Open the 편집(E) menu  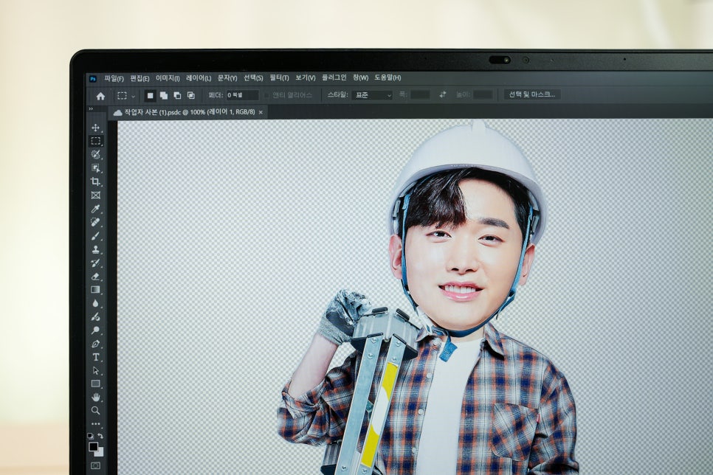point(139,78)
